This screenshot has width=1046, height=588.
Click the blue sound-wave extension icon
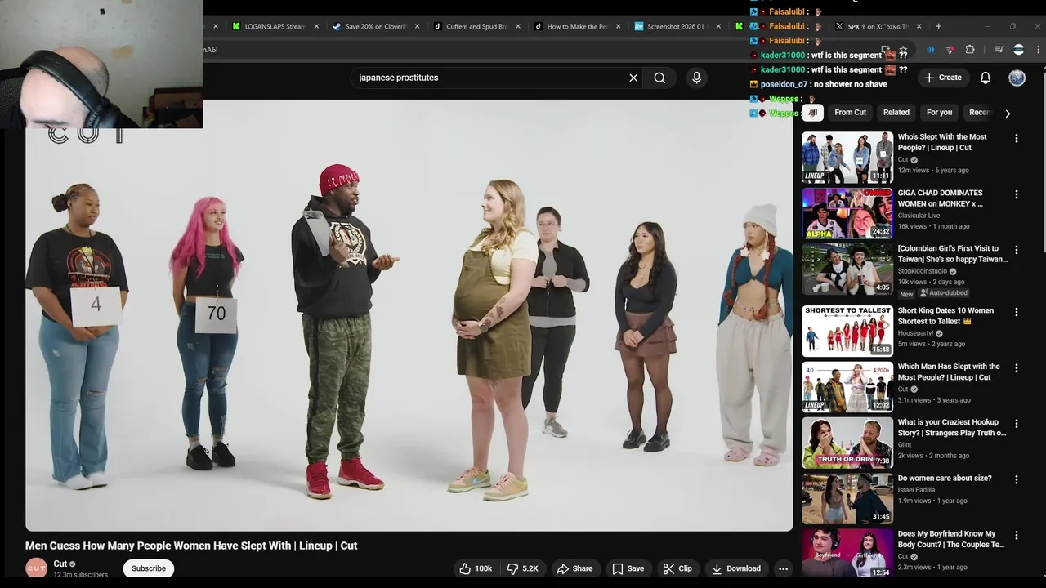click(930, 50)
